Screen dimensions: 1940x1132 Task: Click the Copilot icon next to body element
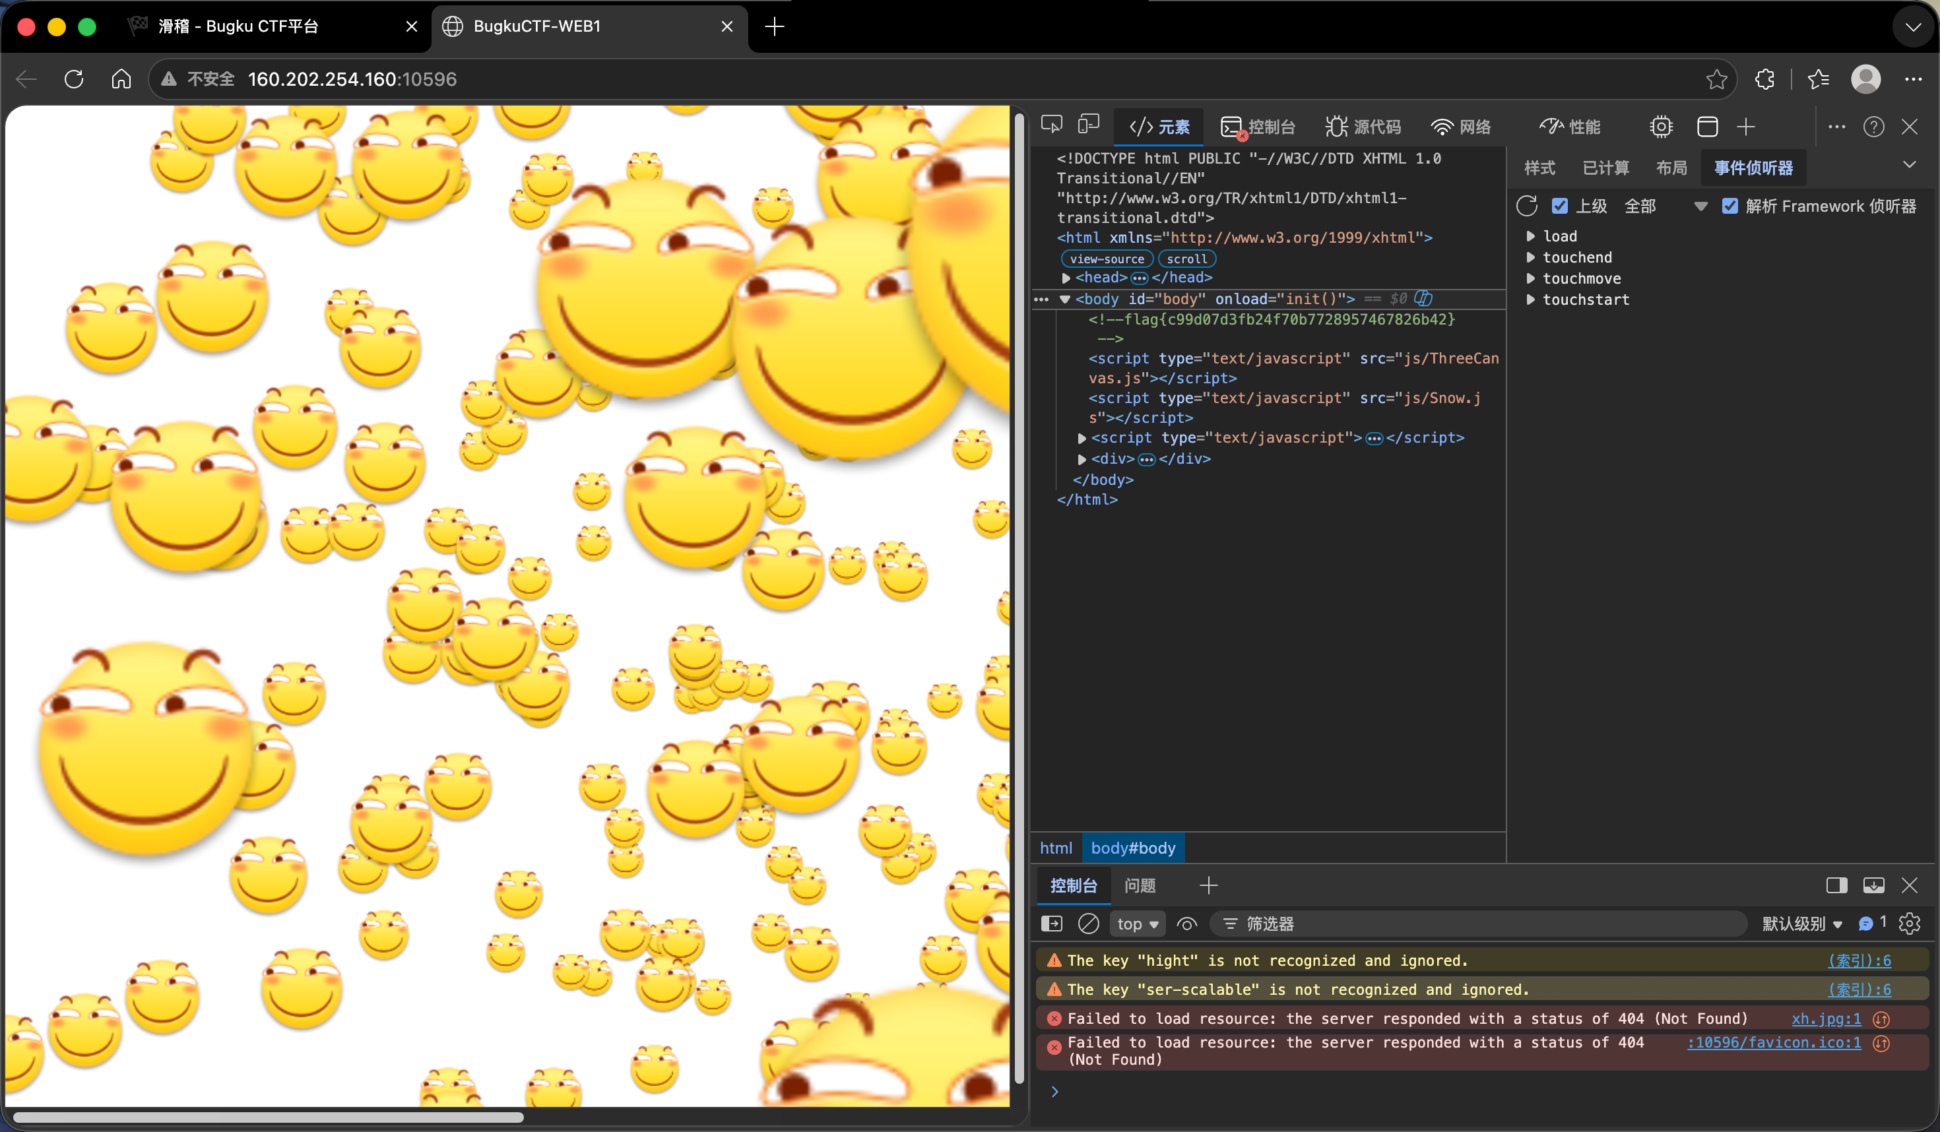(1423, 298)
